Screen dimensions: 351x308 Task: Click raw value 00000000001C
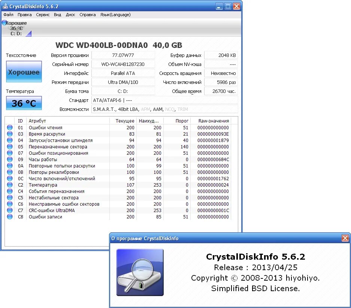(x=213, y=211)
